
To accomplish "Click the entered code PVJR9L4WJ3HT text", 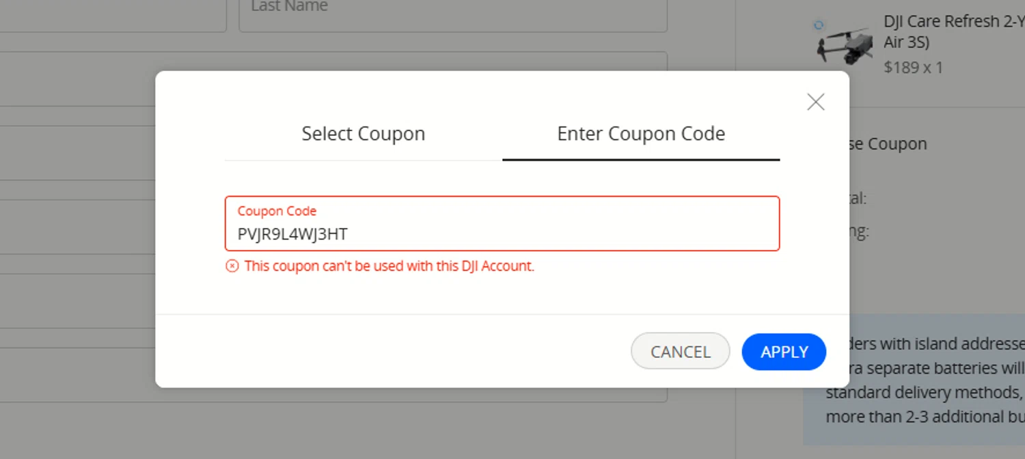I will tap(292, 234).
